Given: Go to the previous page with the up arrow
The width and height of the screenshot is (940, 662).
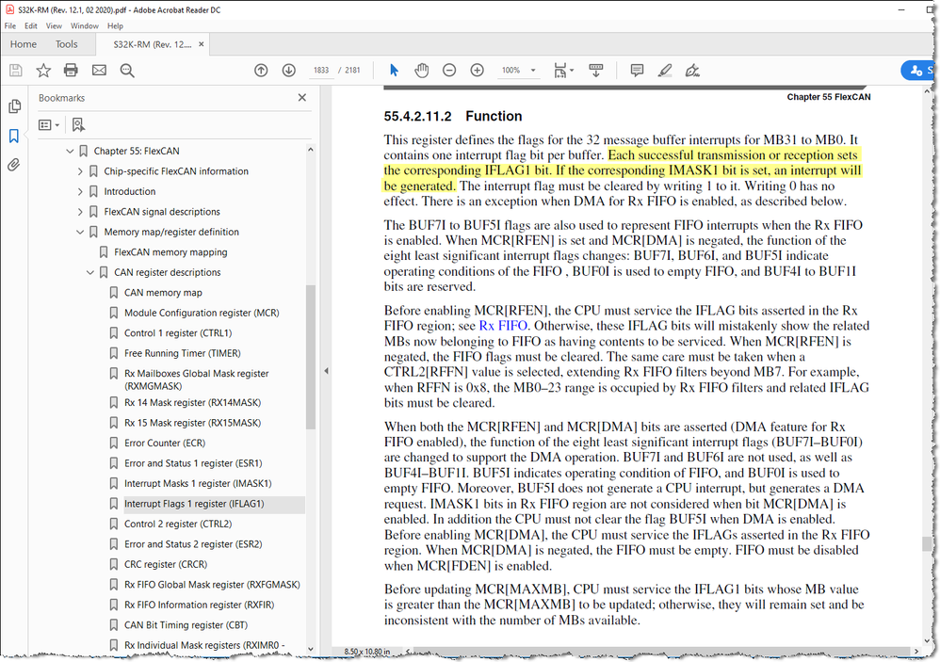Looking at the screenshot, I should tap(261, 70).
